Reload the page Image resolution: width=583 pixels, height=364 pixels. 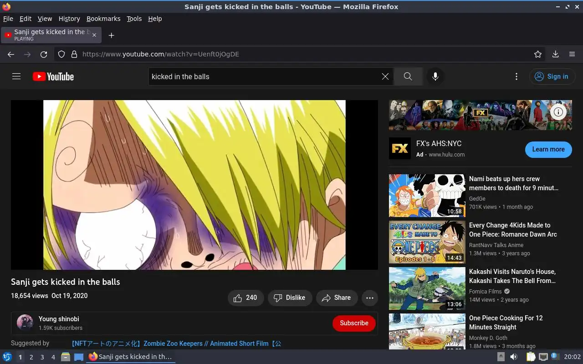[x=44, y=54]
